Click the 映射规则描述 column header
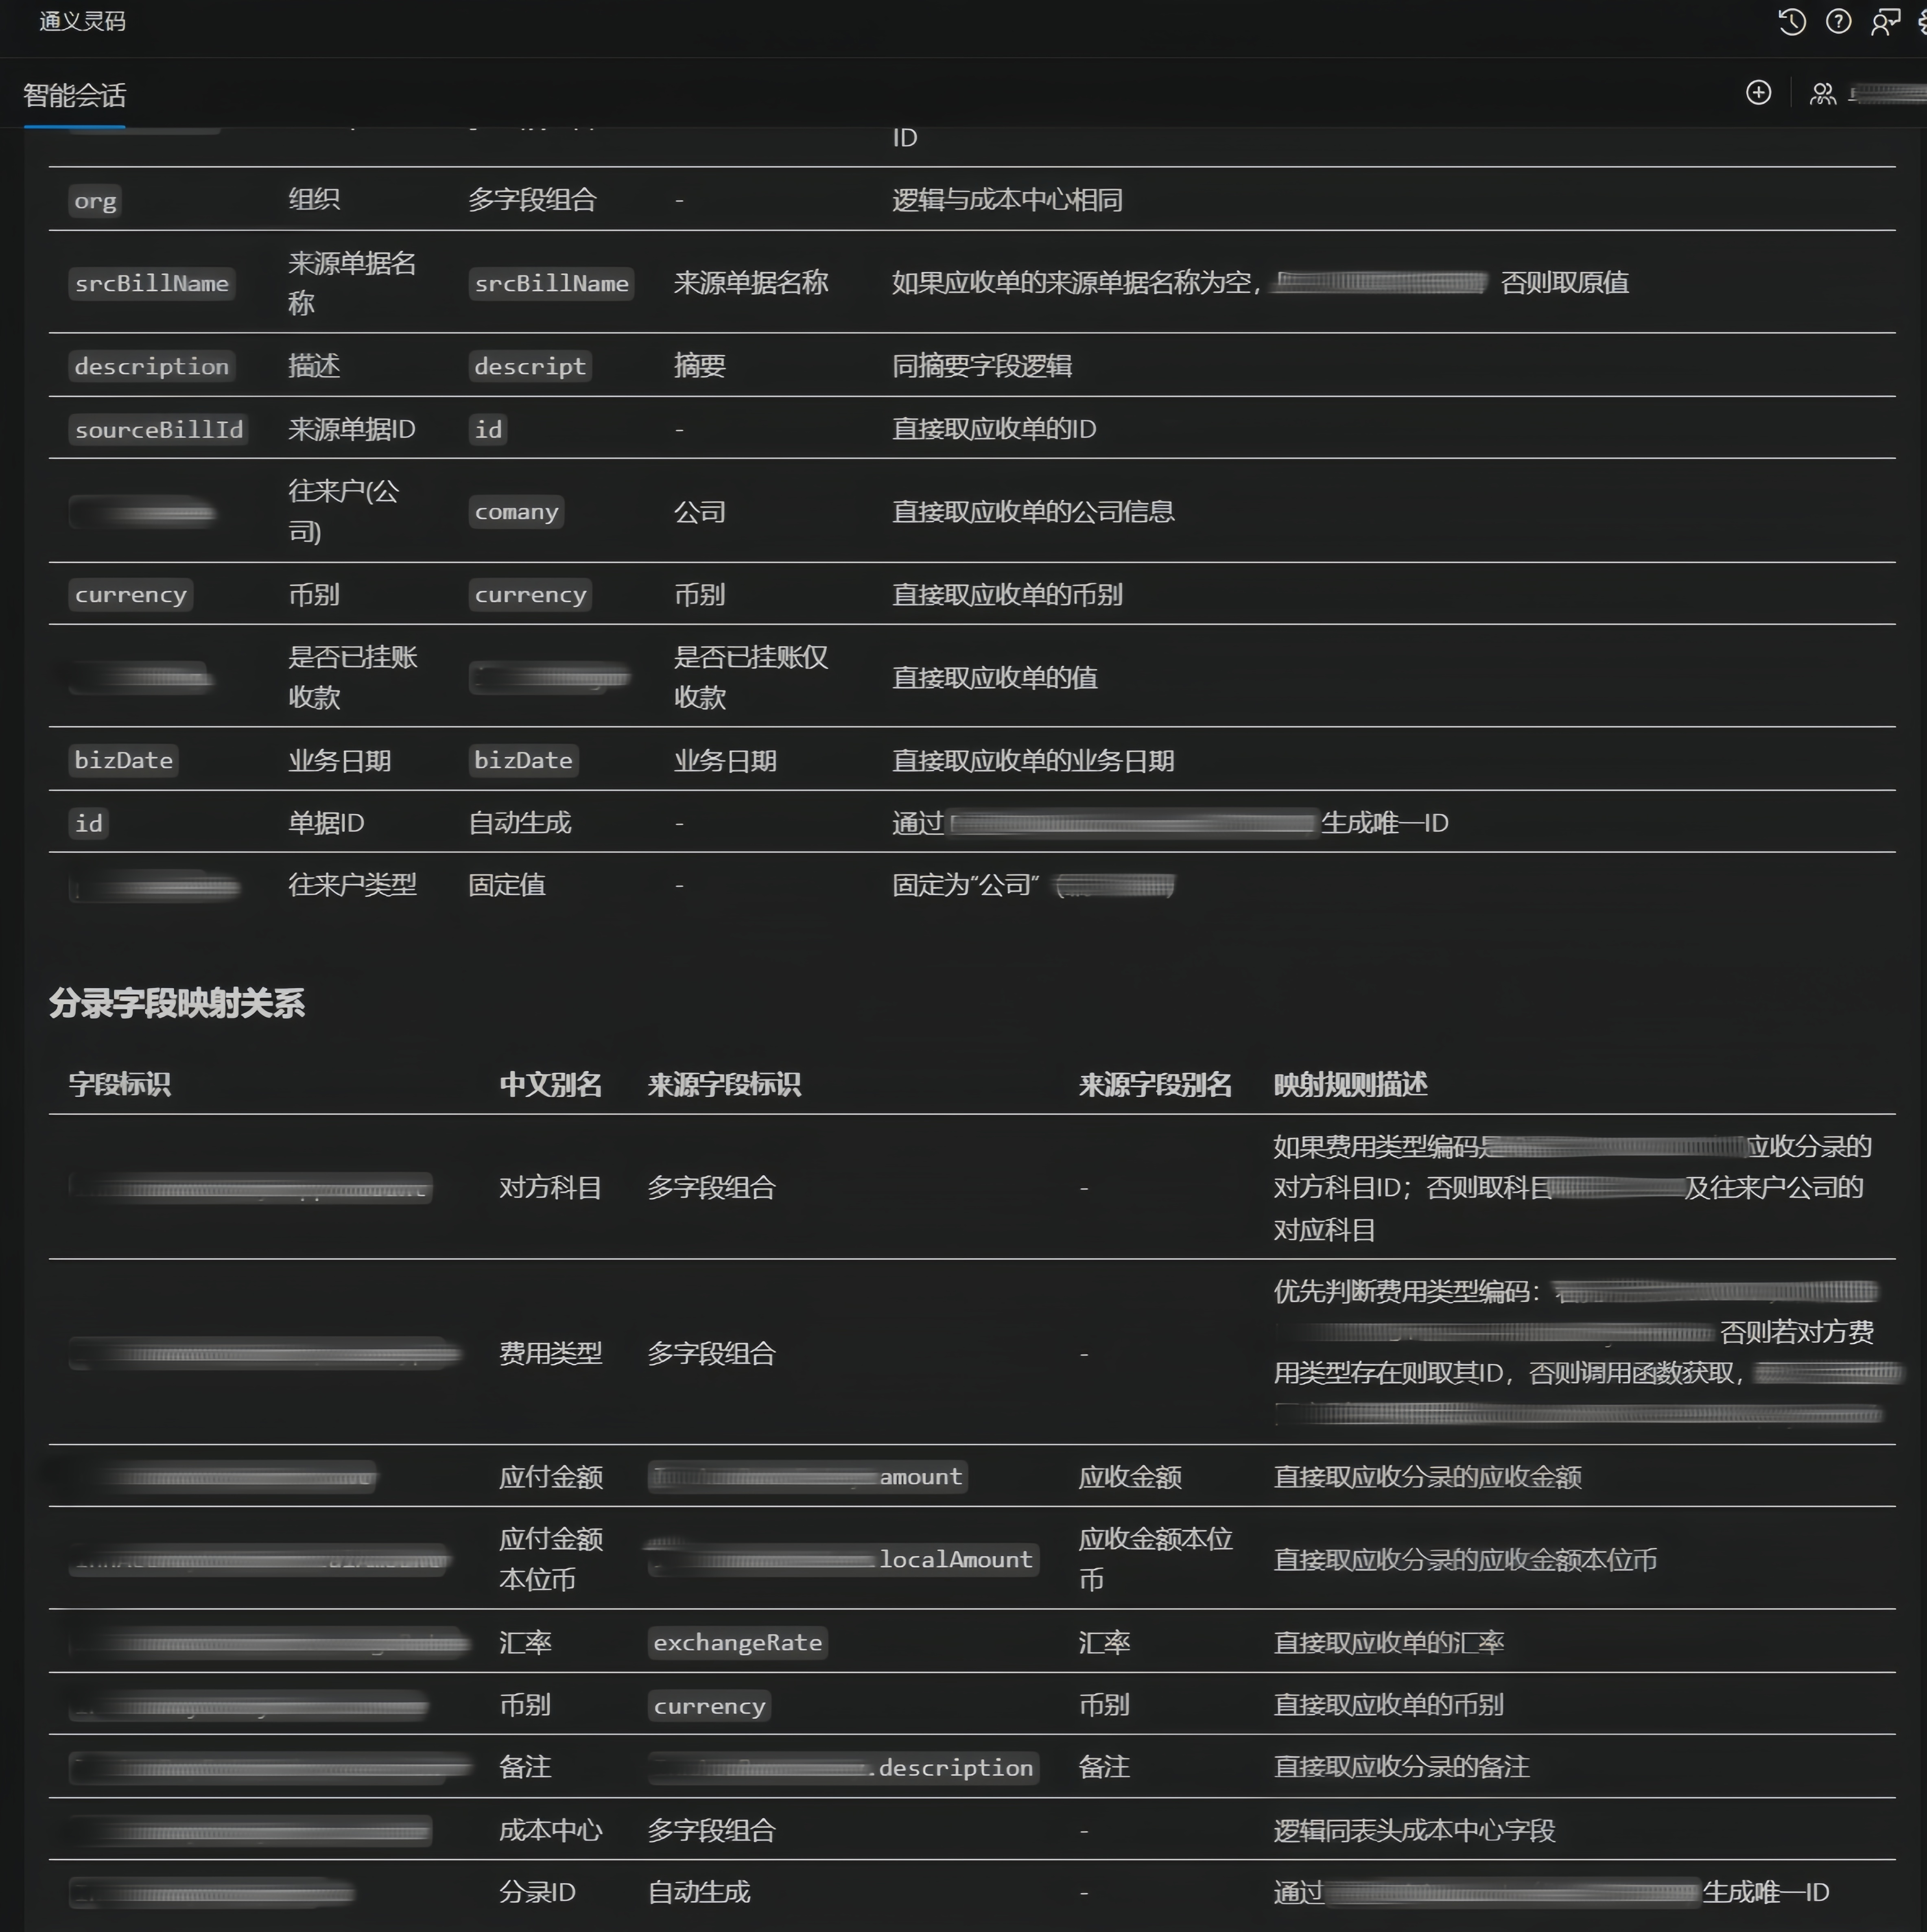The height and width of the screenshot is (1932, 1927). [x=1350, y=1084]
